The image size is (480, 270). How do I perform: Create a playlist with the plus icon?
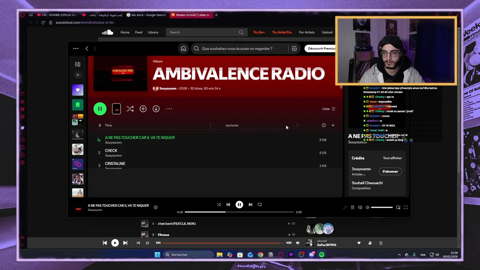click(78, 75)
